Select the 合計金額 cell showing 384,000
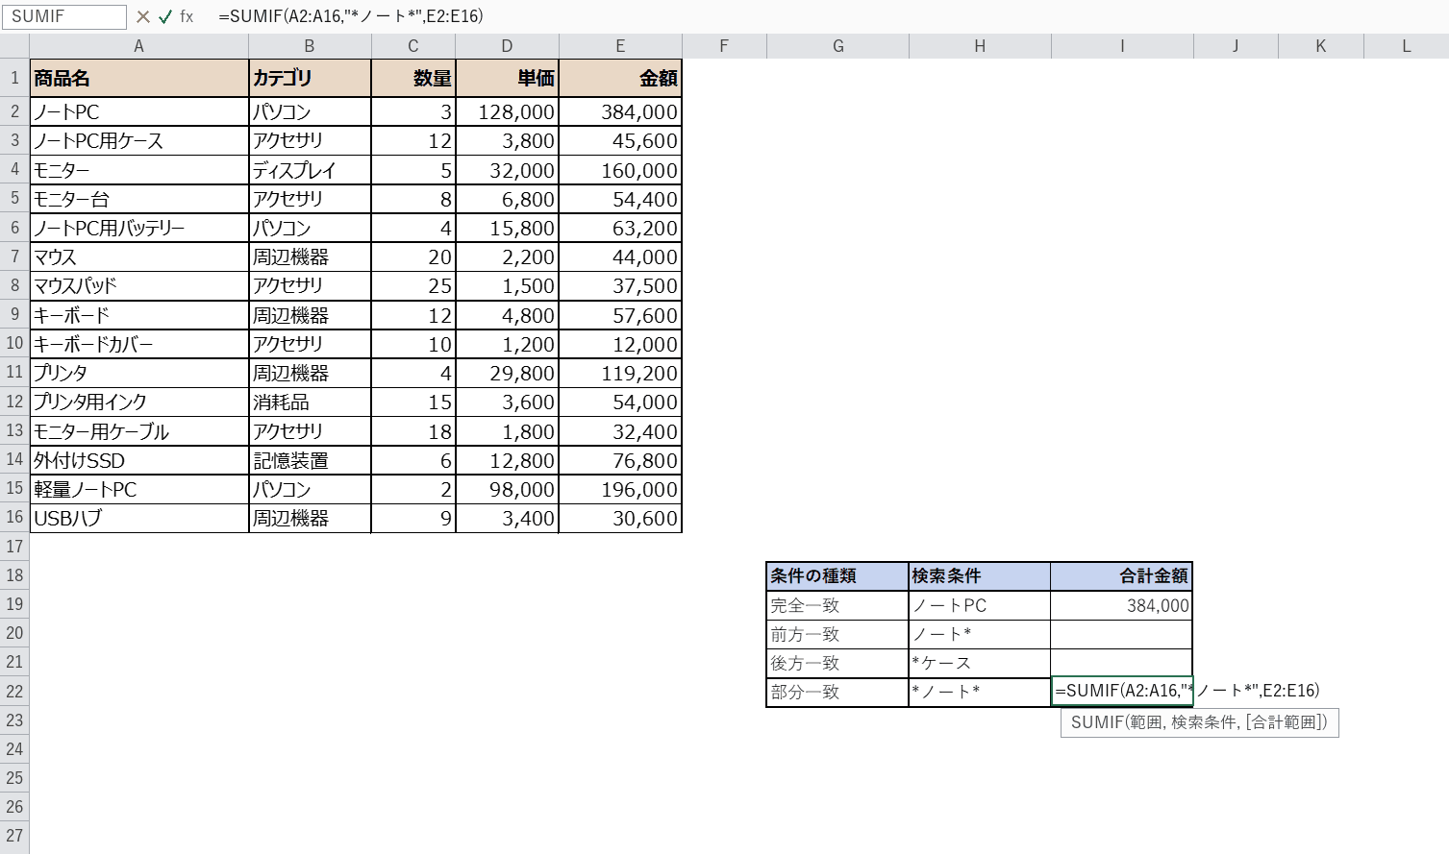 (1122, 605)
